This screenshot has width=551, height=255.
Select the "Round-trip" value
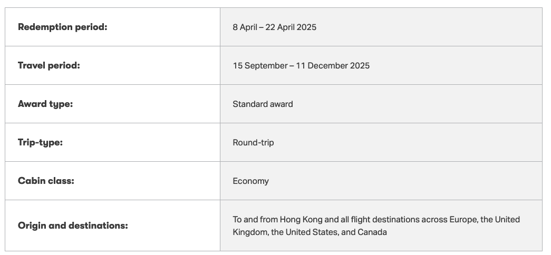[253, 143]
